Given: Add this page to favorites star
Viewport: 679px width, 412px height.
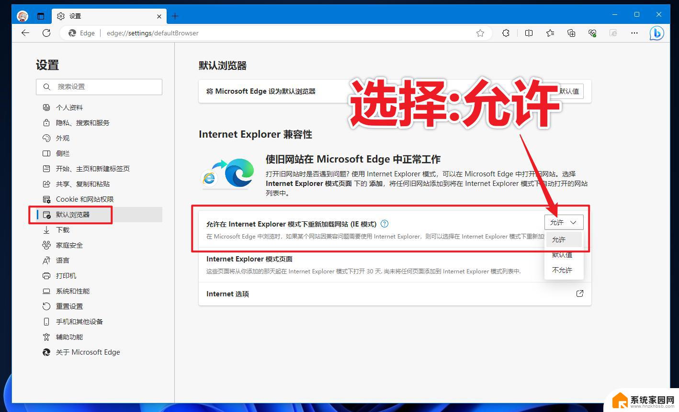Looking at the screenshot, I should point(480,33).
